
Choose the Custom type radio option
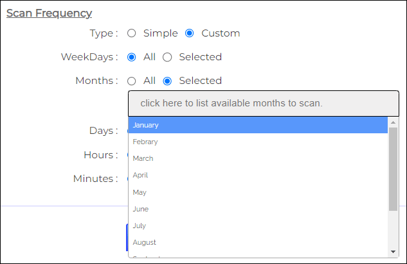click(x=190, y=33)
